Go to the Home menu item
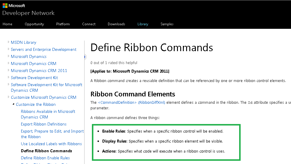 pyautogui.click(x=7, y=24)
